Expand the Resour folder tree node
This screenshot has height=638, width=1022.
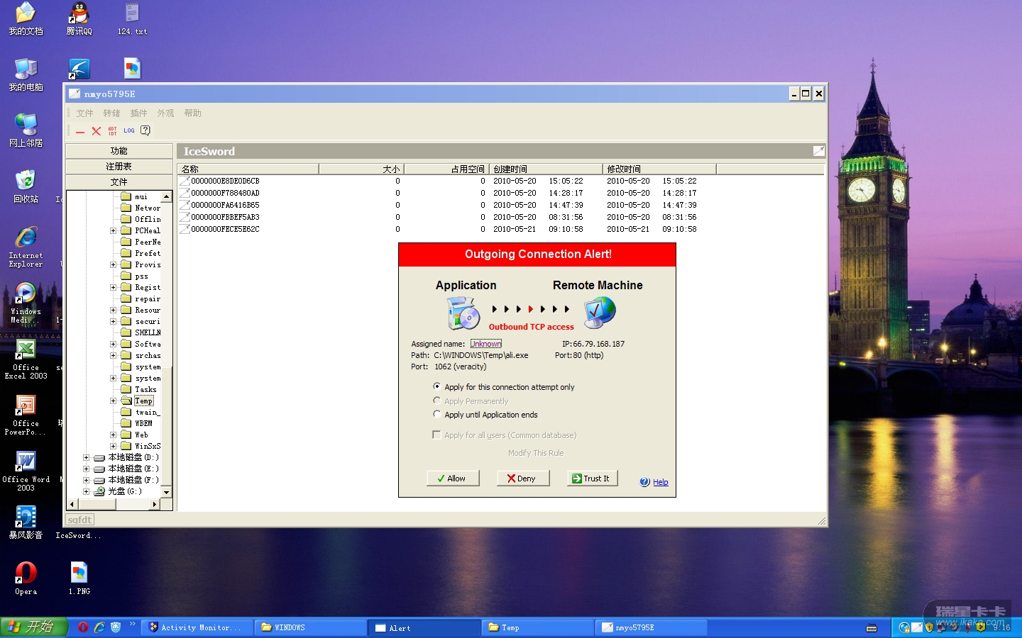(x=113, y=310)
